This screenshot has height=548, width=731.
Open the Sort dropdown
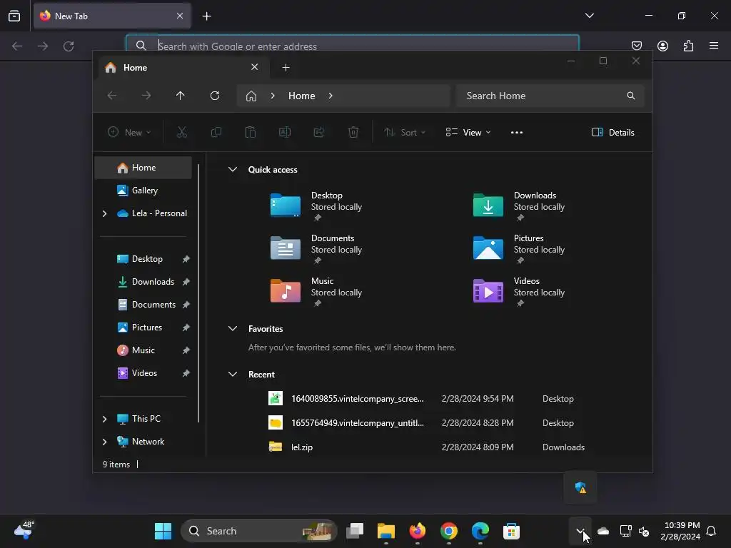pos(404,132)
